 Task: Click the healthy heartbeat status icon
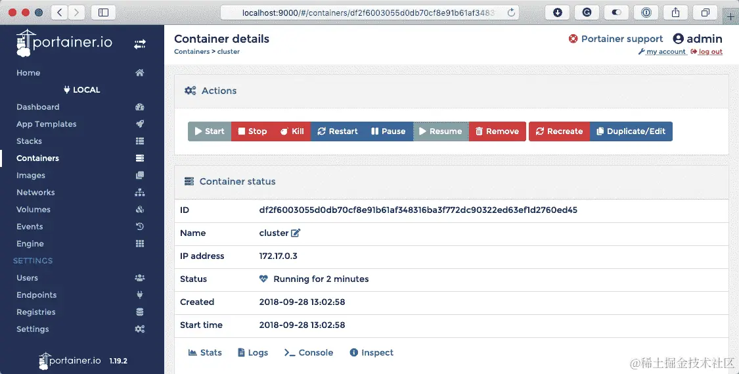tap(263, 279)
